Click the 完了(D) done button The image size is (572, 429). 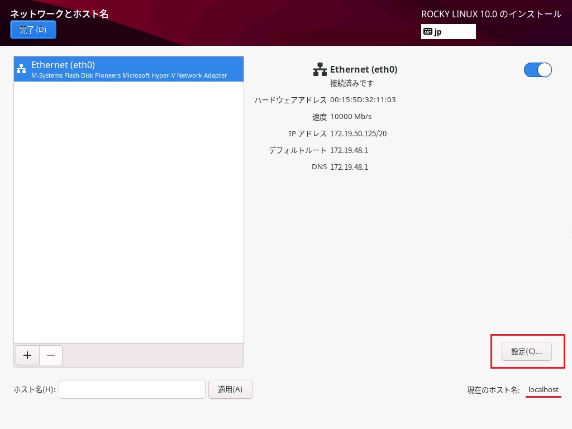click(x=33, y=30)
